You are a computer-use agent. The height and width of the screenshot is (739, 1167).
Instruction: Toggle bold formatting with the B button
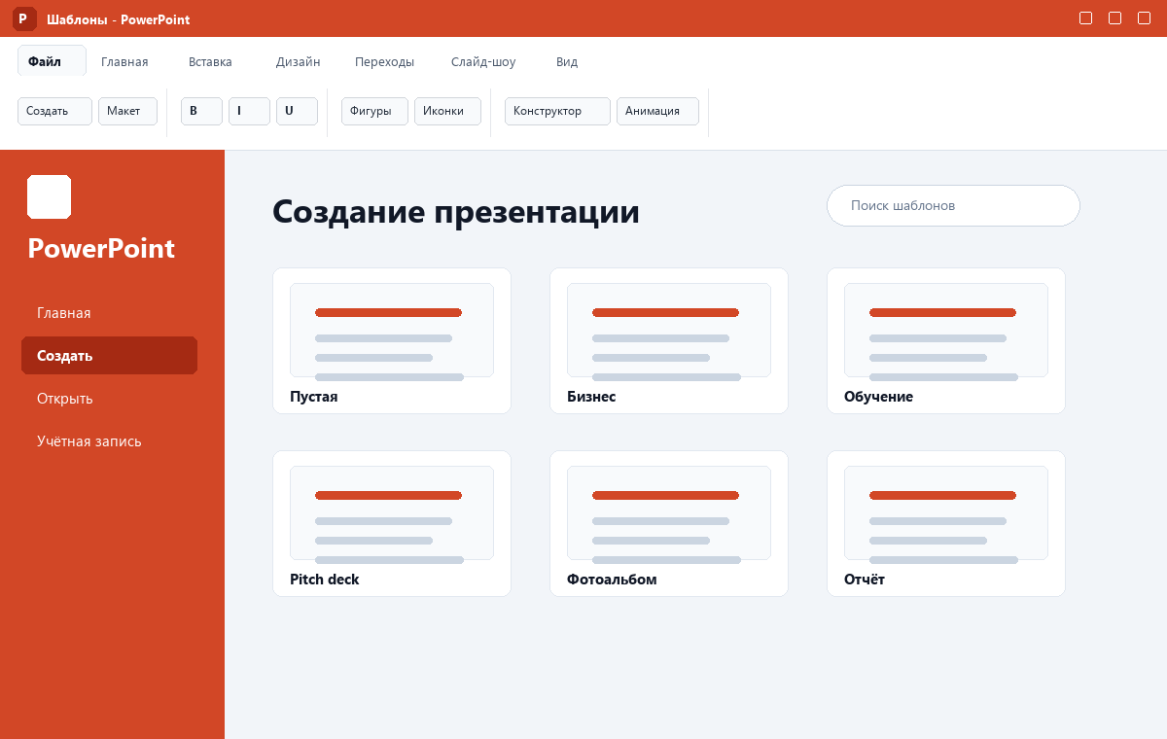pos(201,111)
